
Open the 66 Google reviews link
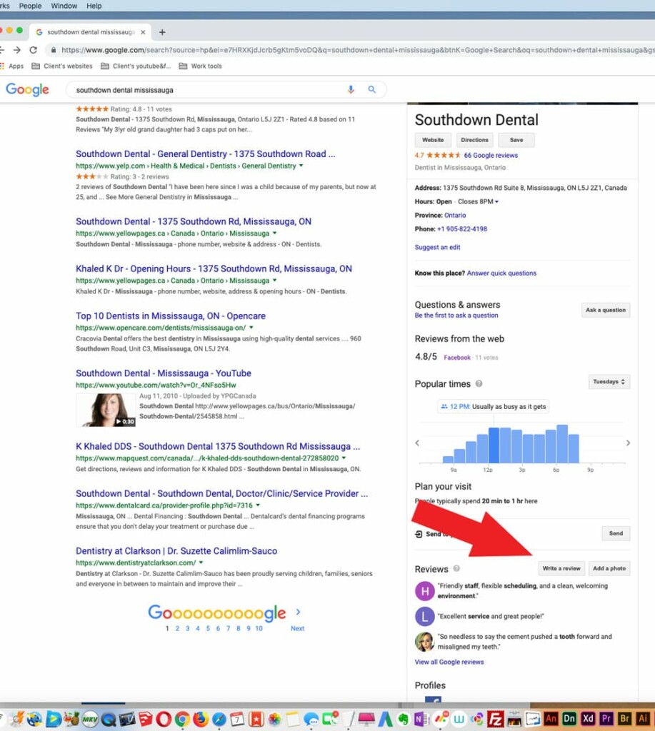pos(491,155)
